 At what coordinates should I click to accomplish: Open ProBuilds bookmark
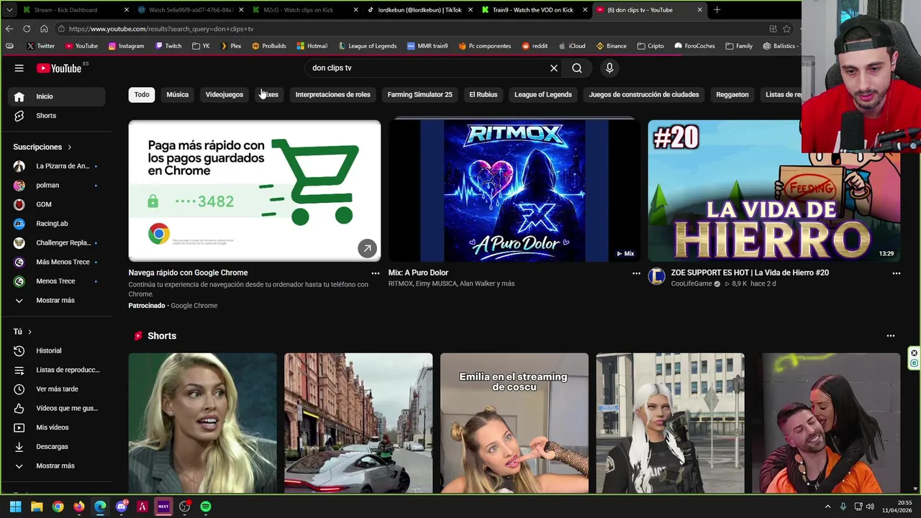(269, 46)
